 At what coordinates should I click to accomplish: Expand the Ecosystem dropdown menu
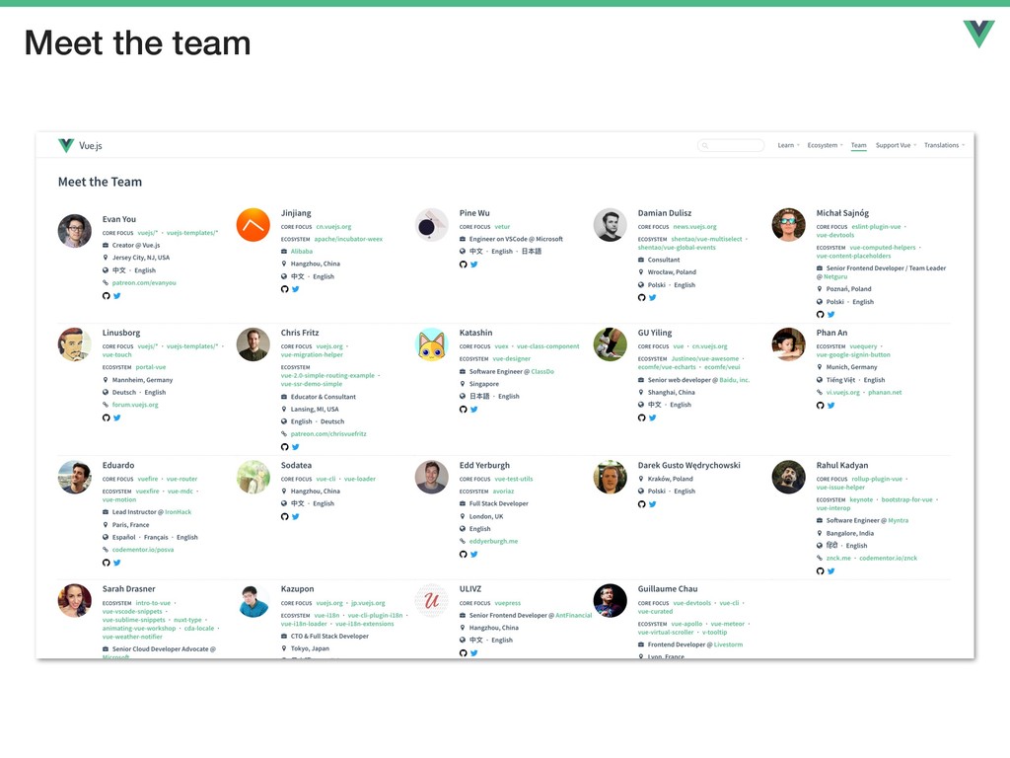(826, 146)
